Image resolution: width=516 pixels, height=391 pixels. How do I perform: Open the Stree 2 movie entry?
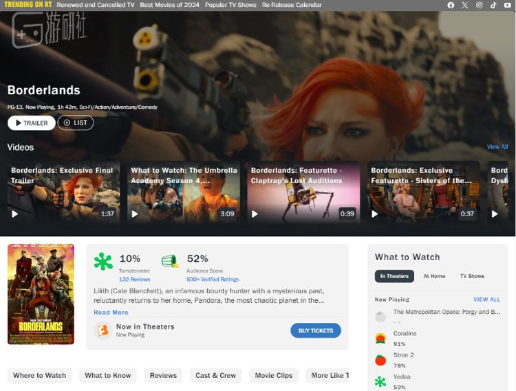(x=403, y=355)
